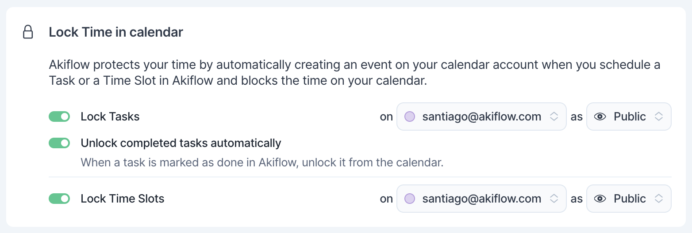Image resolution: width=692 pixels, height=233 pixels.
Task: Click the purple calendar dot in Lock Time Slots row
Action: click(410, 199)
